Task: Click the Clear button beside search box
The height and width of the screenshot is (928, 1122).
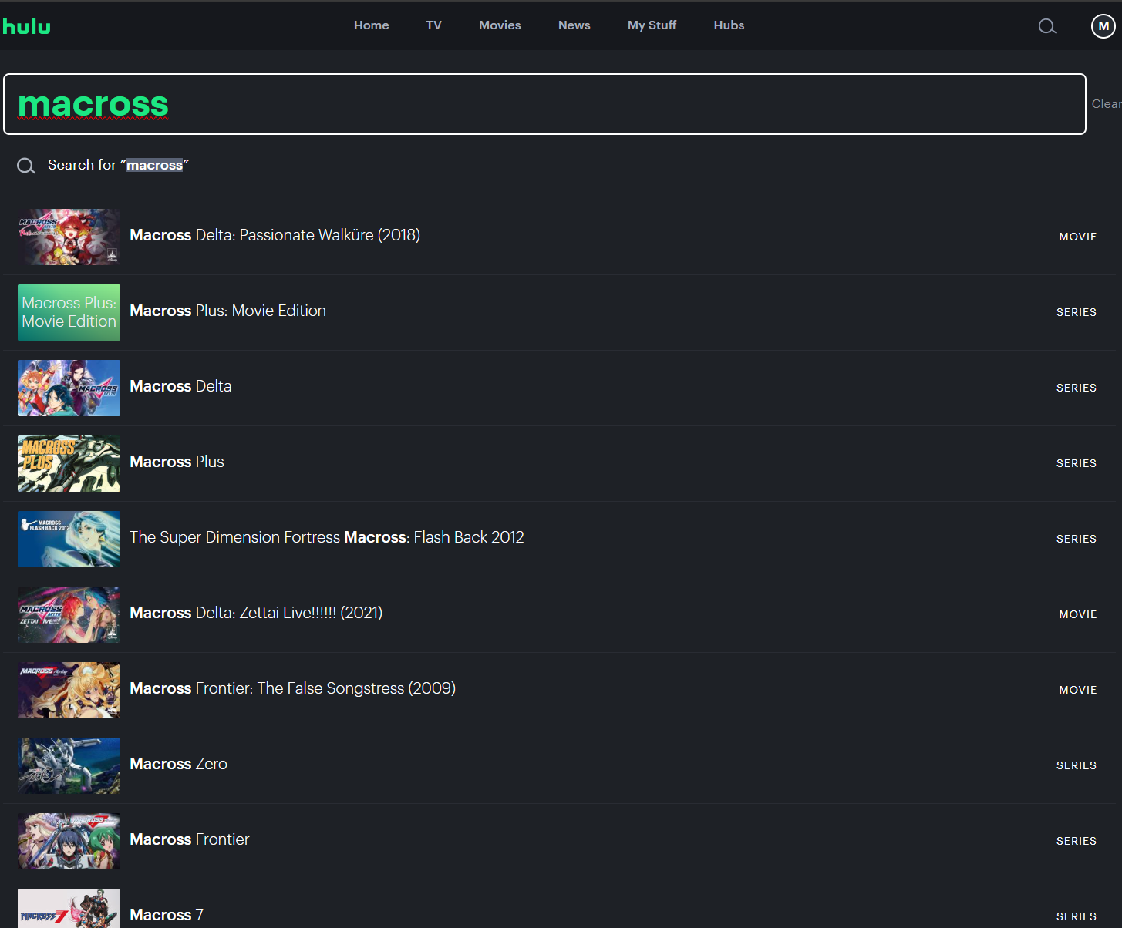Action: (x=1107, y=103)
